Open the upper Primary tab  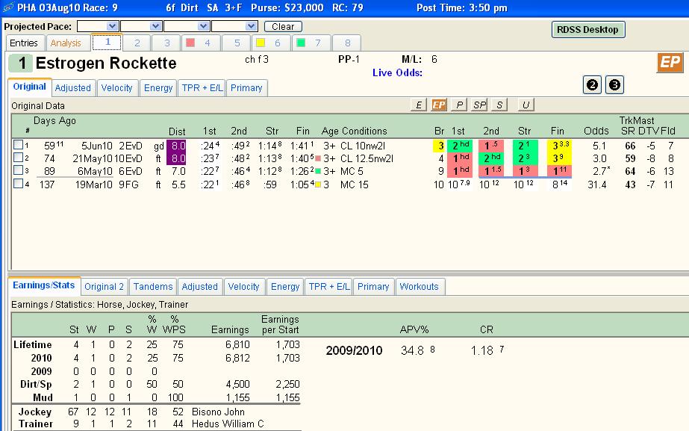(246, 88)
